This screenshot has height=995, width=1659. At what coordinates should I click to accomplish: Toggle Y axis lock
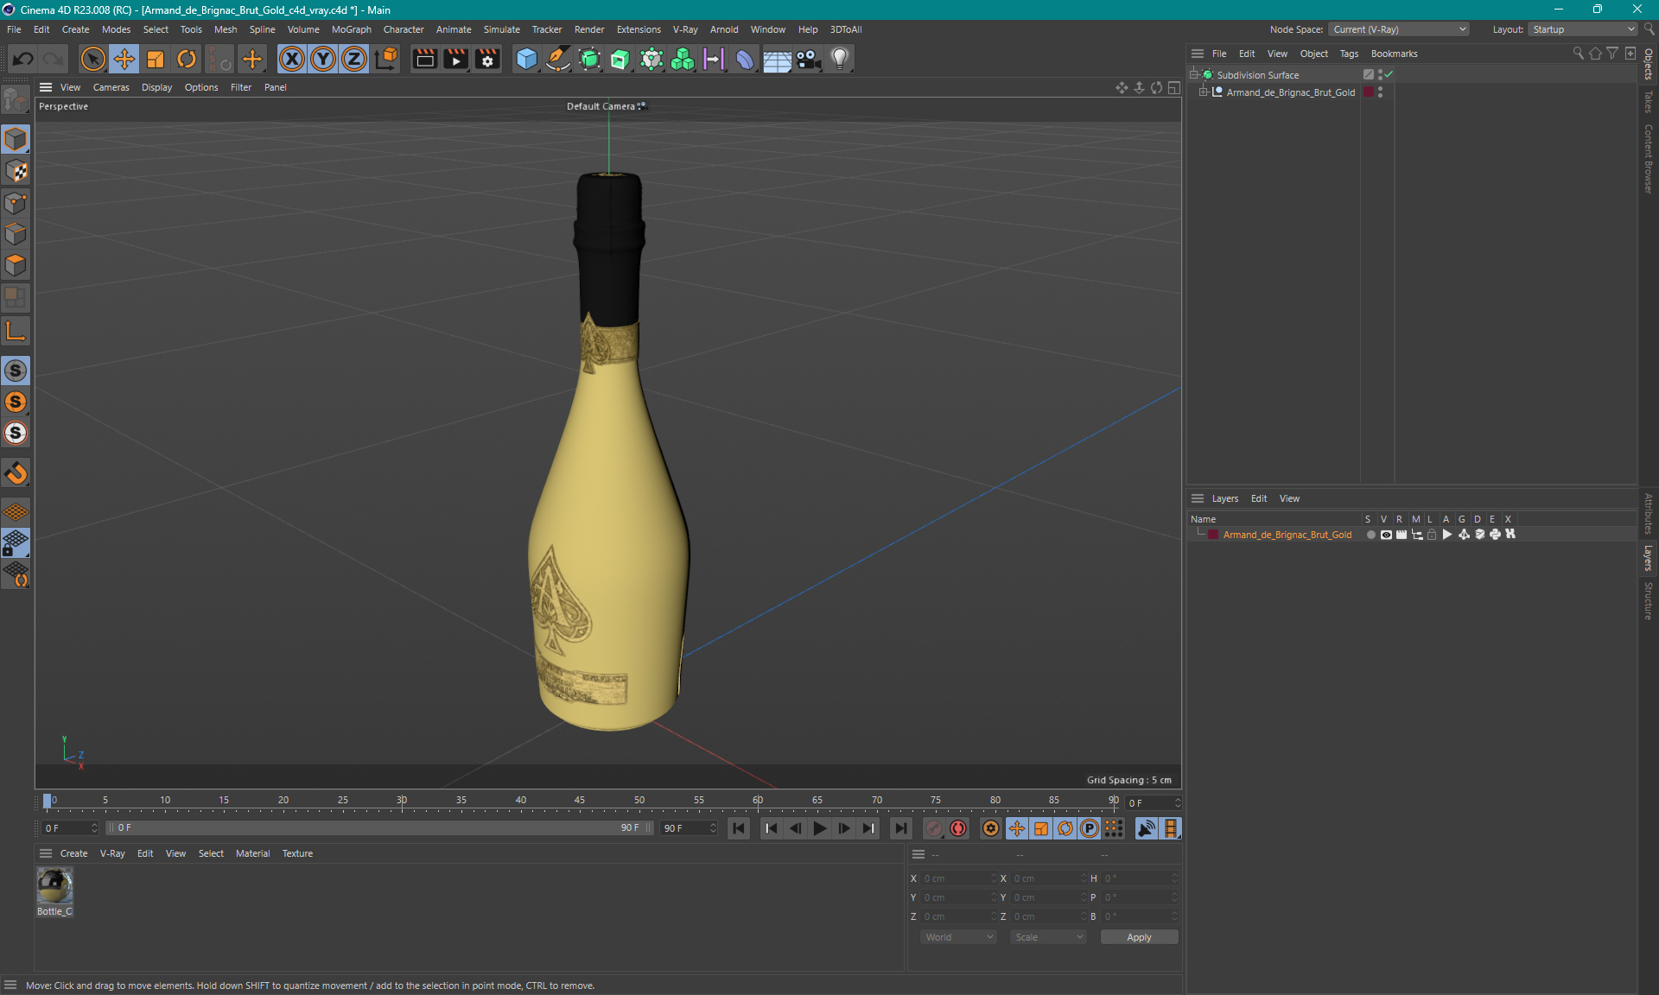click(x=323, y=59)
